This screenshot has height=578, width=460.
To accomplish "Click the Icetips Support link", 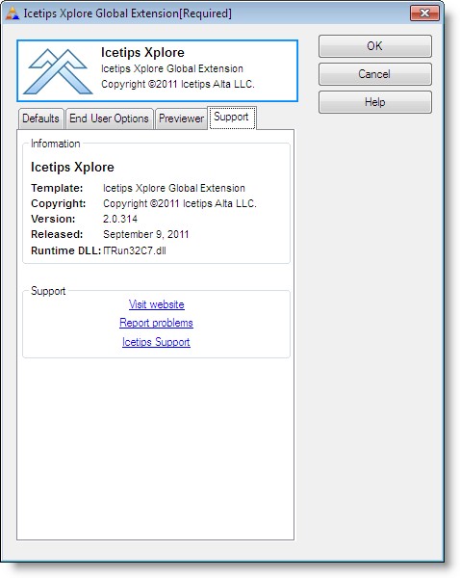I will tap(156, 342).
